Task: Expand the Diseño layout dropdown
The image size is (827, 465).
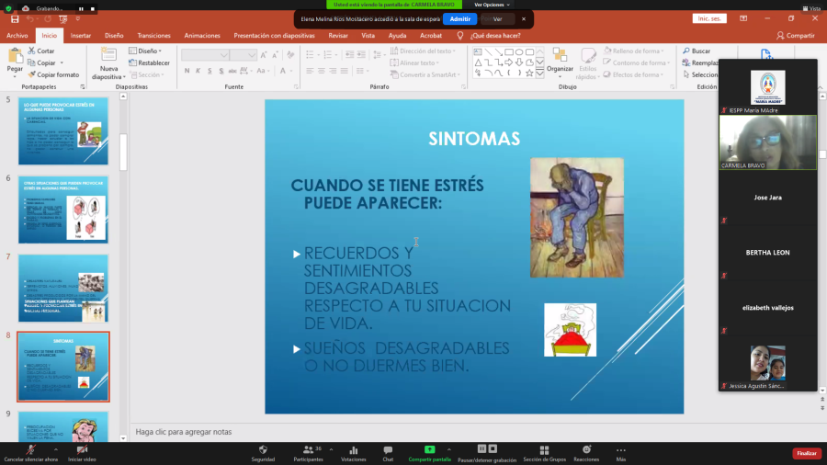Action: (147, 51)
